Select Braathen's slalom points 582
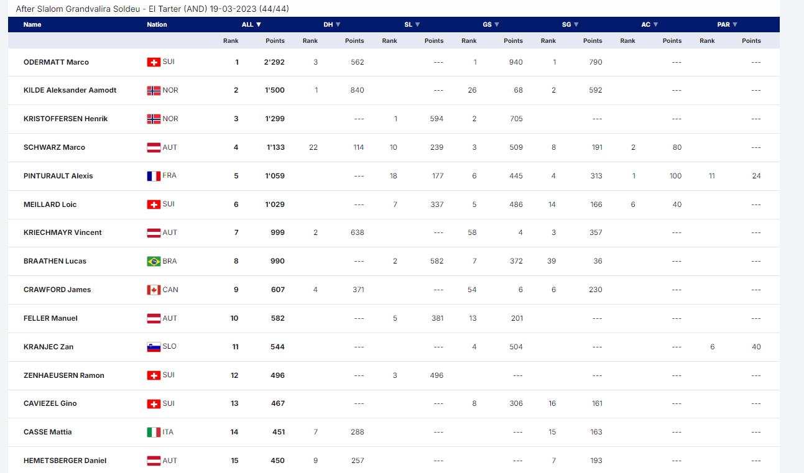This screenshot has height=473, width=804. 437,261
